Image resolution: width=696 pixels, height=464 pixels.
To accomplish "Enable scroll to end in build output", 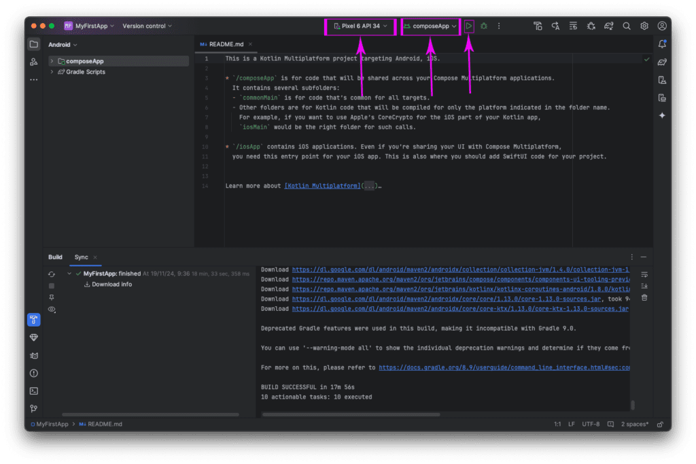I will (644, 286).
